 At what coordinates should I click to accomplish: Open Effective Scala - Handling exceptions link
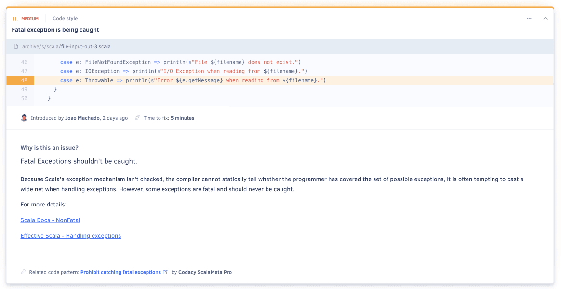coord(71,236)
